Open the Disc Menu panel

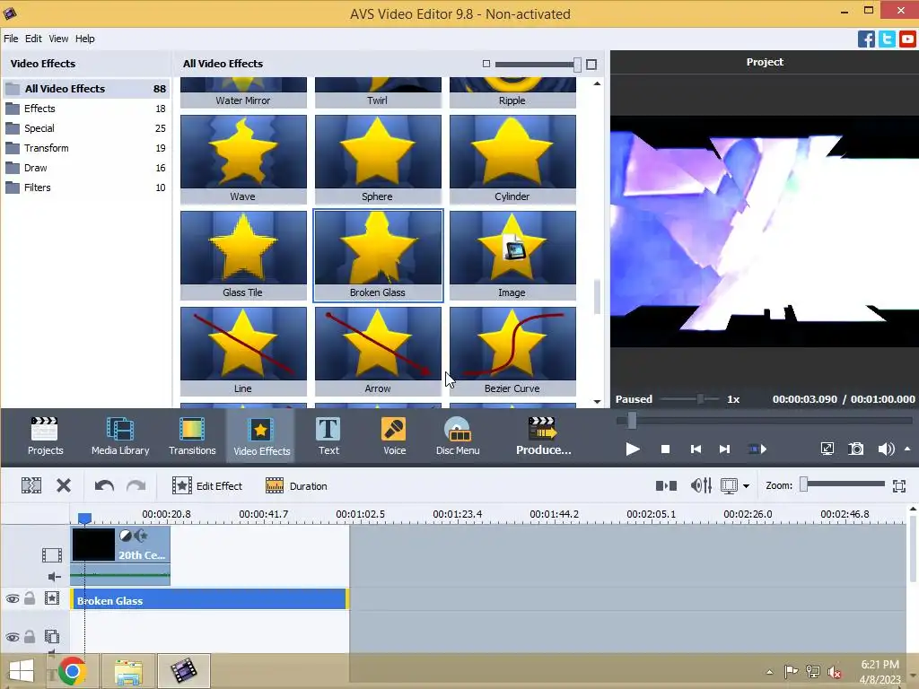(457, 436)
